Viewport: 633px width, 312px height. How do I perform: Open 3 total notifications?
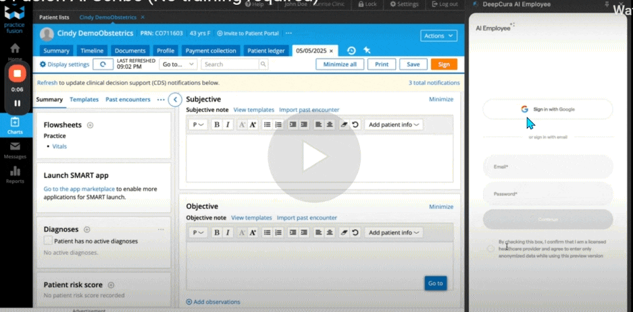click(x=434, y=83)
